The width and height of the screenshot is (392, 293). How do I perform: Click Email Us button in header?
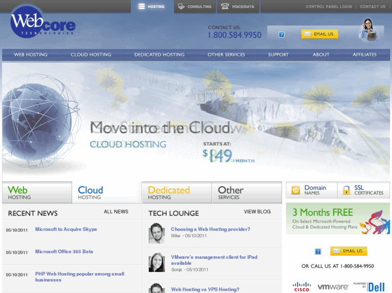320,34
